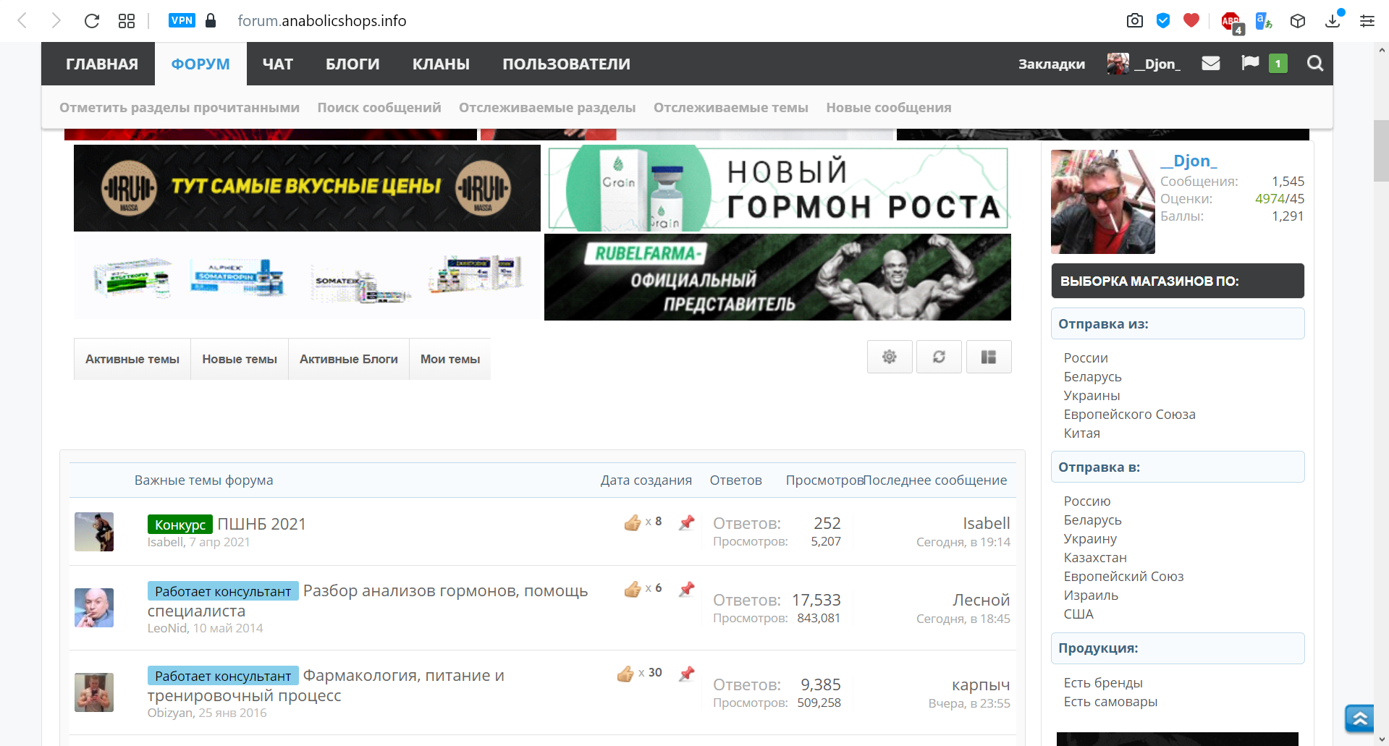Click the somatropin product boxes banner
The width and height of the screenshot is (1389, 746).
[x=307, y=277]
